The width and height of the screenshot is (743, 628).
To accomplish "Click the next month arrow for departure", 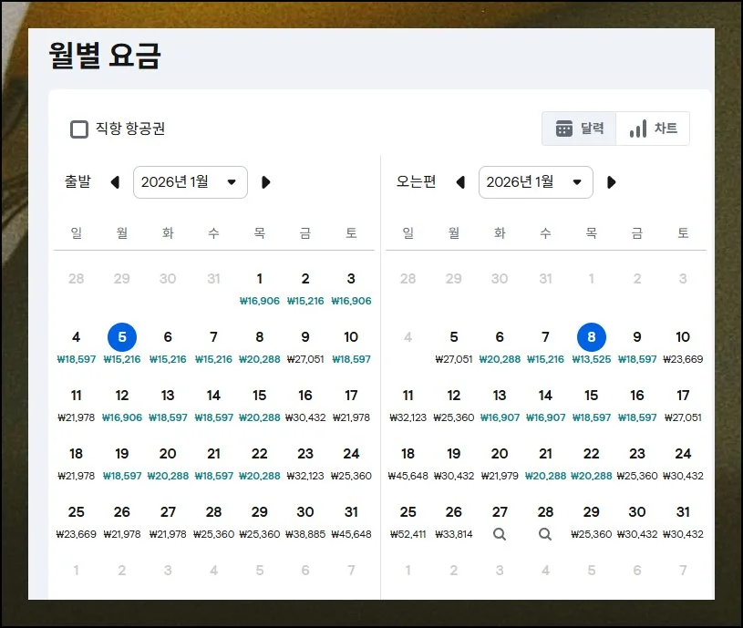I will point(266,182).
